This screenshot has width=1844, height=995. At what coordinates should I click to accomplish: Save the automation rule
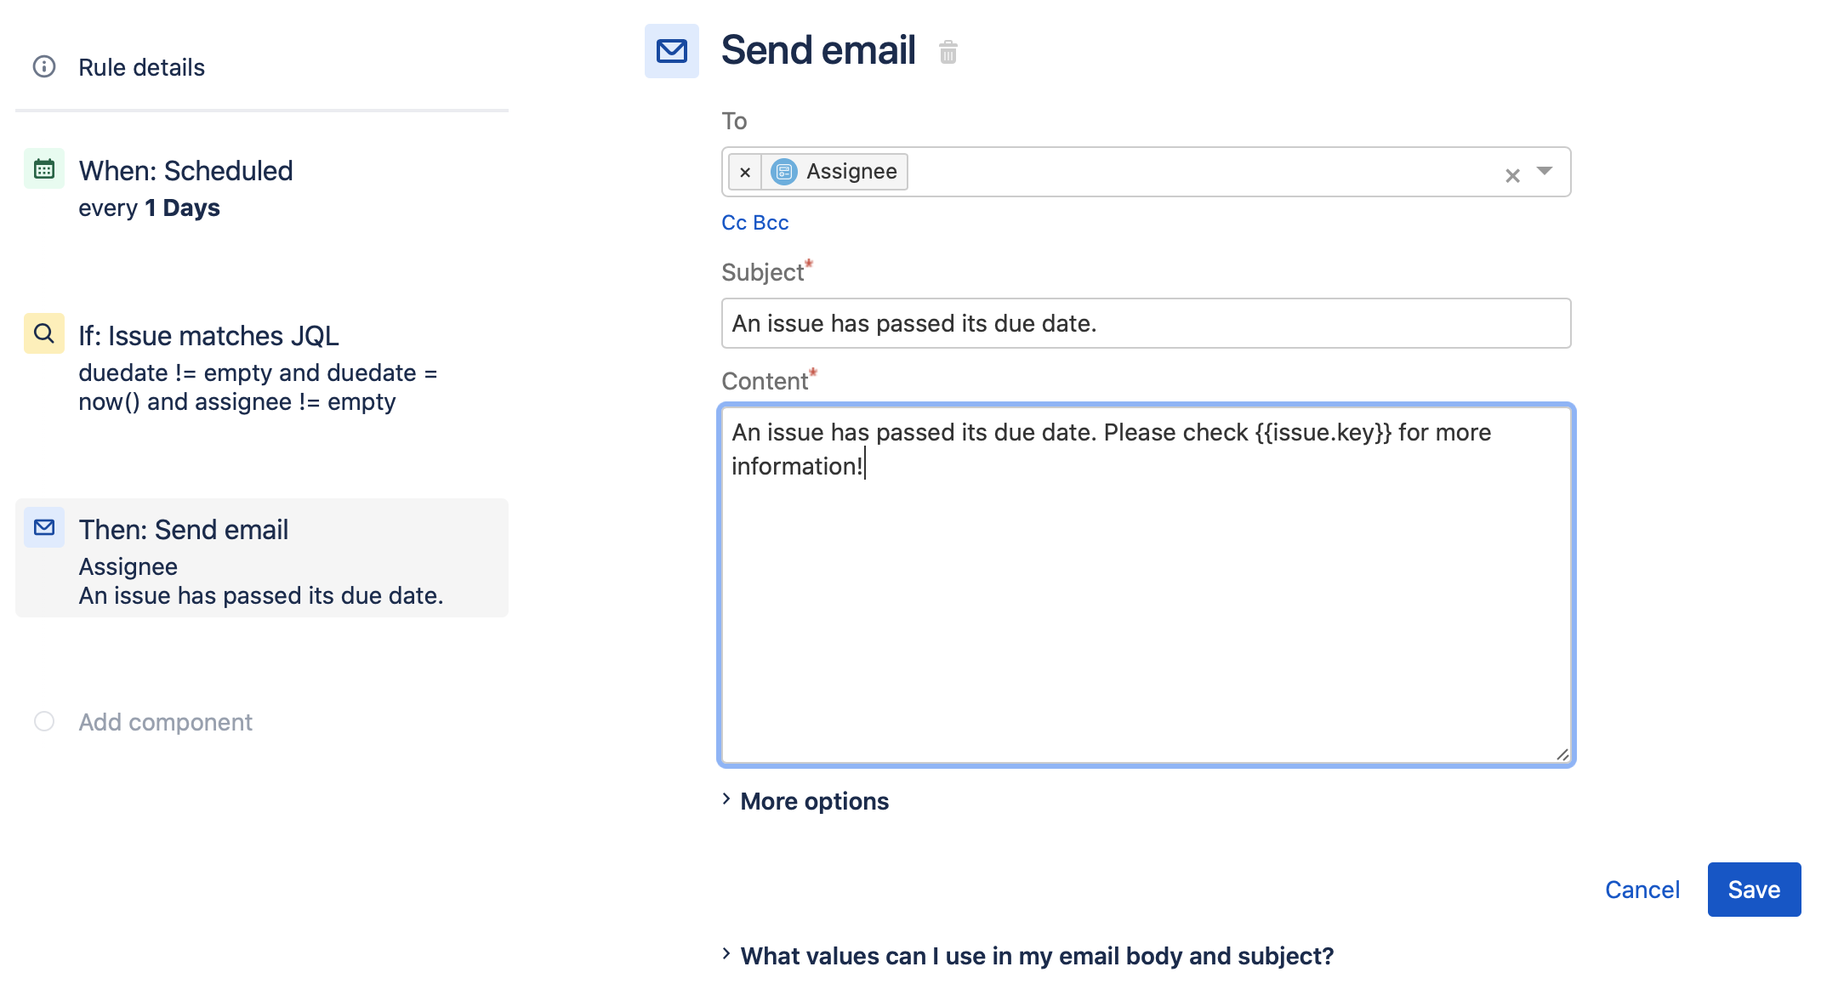pyautogui.click(x=1754, y=889)
